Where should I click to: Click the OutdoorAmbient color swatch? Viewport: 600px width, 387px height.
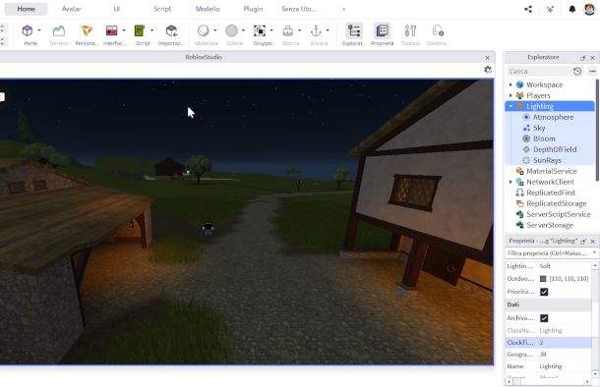[x=543, y=279]
